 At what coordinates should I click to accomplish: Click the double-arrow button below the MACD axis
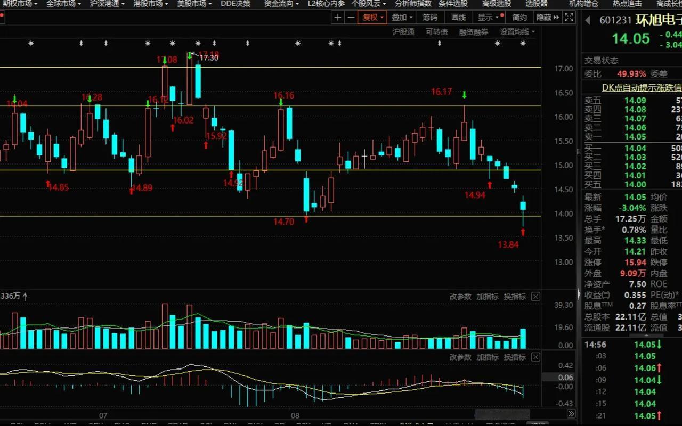coord(571,414)
